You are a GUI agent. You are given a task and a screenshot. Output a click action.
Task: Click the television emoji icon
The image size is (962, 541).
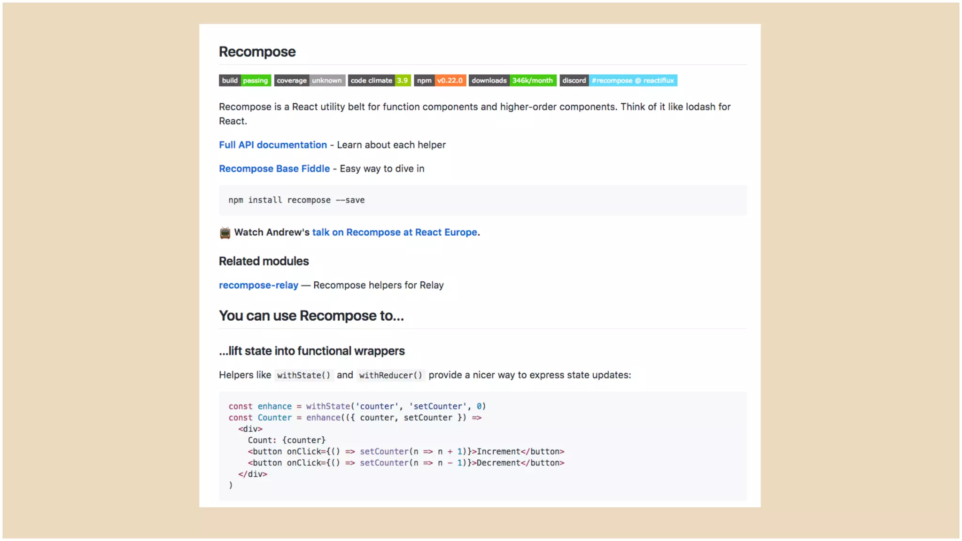225,232
